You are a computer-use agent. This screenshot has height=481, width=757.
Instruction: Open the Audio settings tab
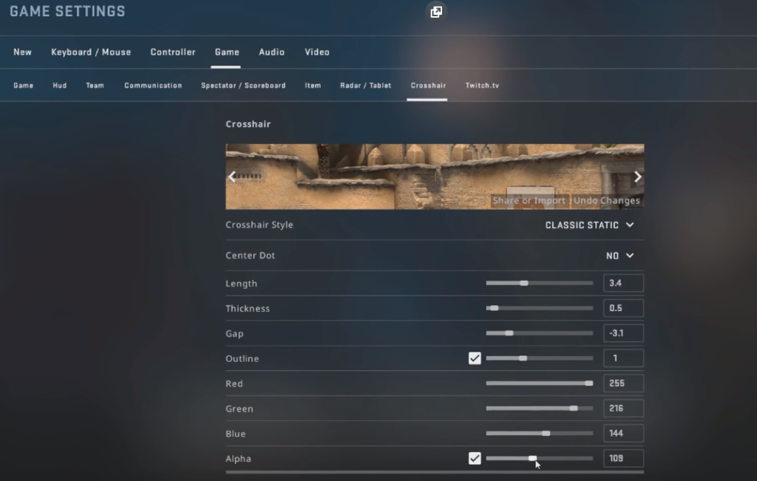(x=271, y=52)
